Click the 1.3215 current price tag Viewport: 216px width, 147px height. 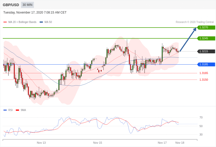point(206,51)
